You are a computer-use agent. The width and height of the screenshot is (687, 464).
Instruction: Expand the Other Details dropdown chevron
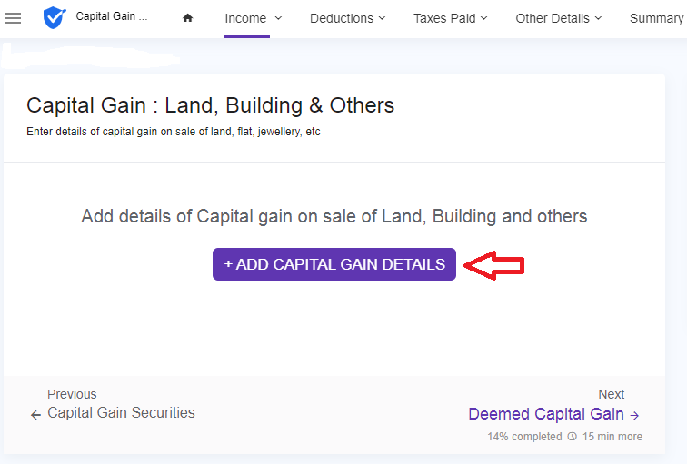598,18
